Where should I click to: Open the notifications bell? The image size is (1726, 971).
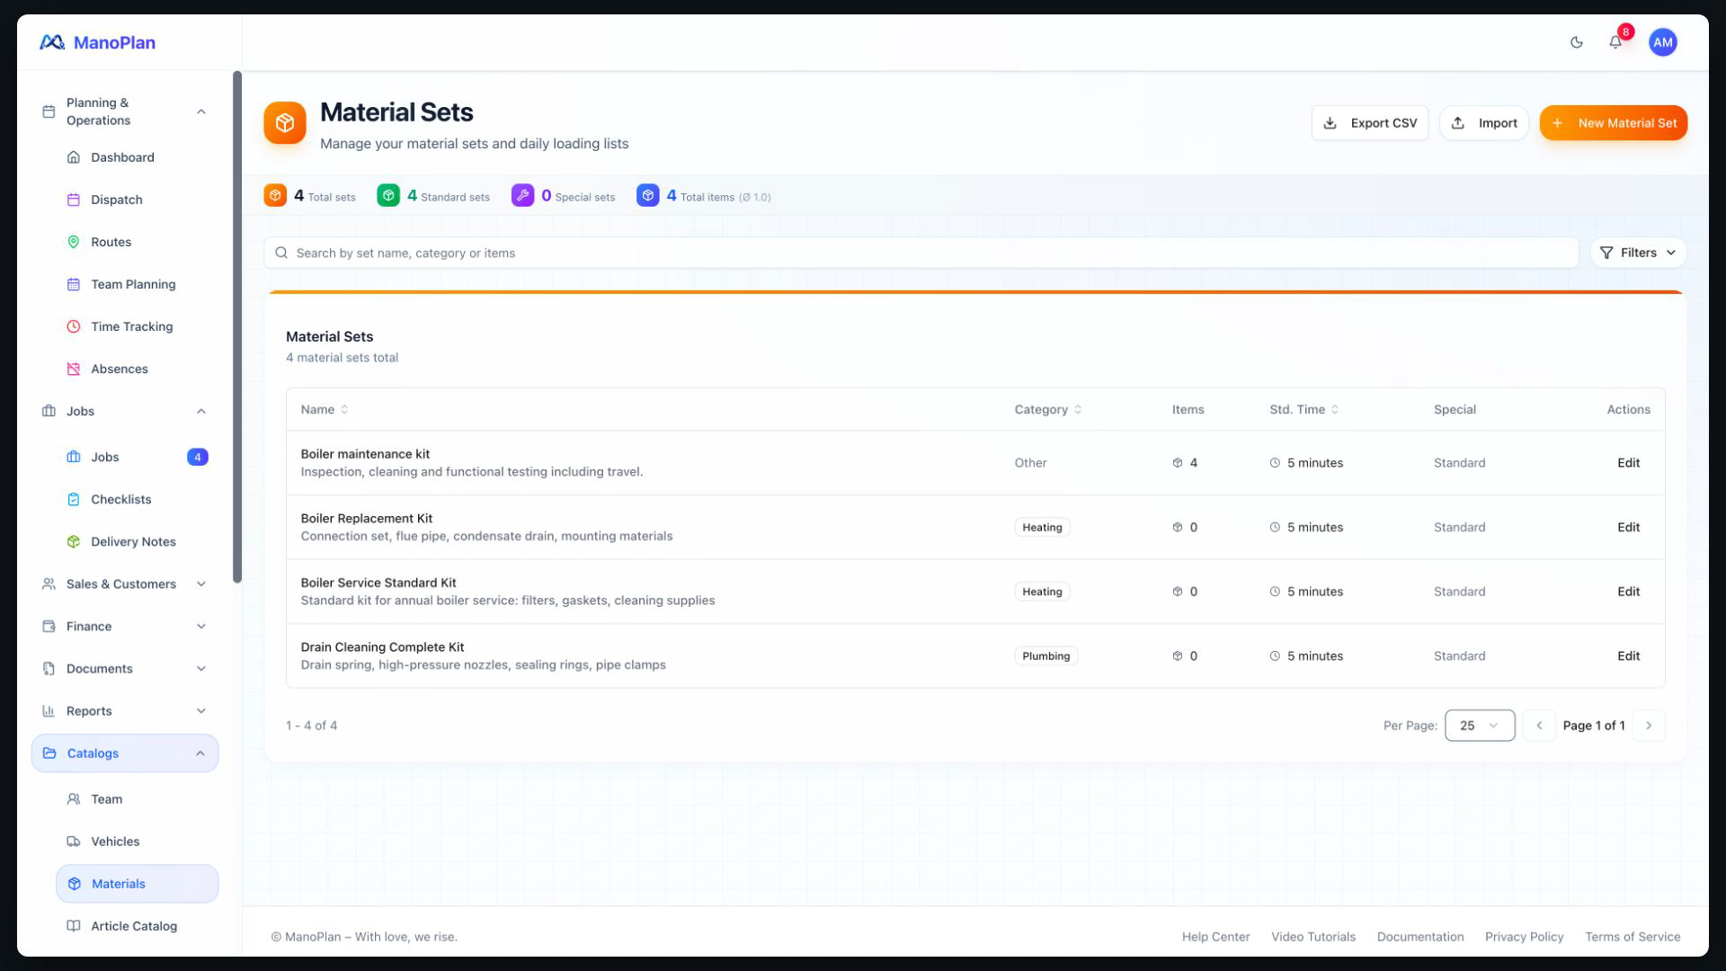pos(1615,42)
